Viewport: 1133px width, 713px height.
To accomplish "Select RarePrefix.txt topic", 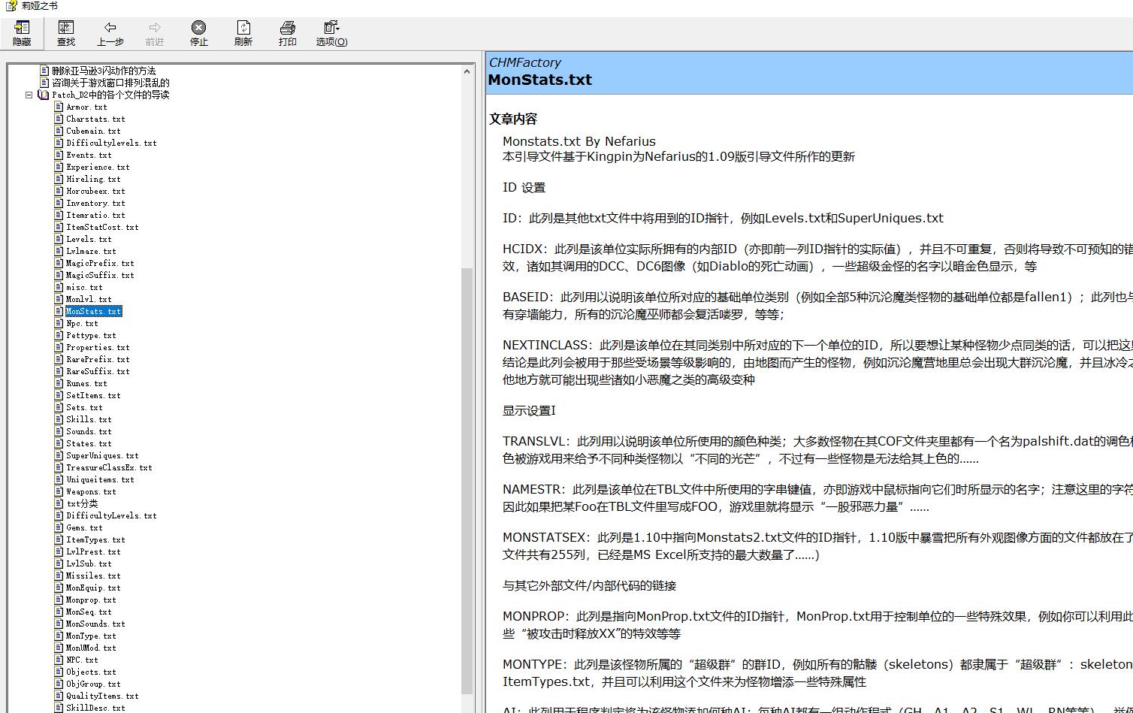I will coord(98,359).
